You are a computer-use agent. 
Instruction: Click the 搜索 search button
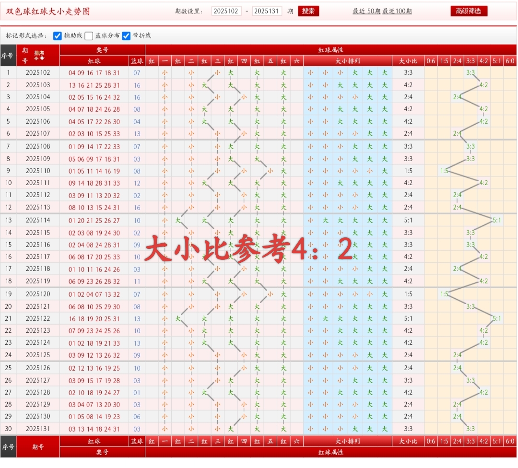[308, 10]
